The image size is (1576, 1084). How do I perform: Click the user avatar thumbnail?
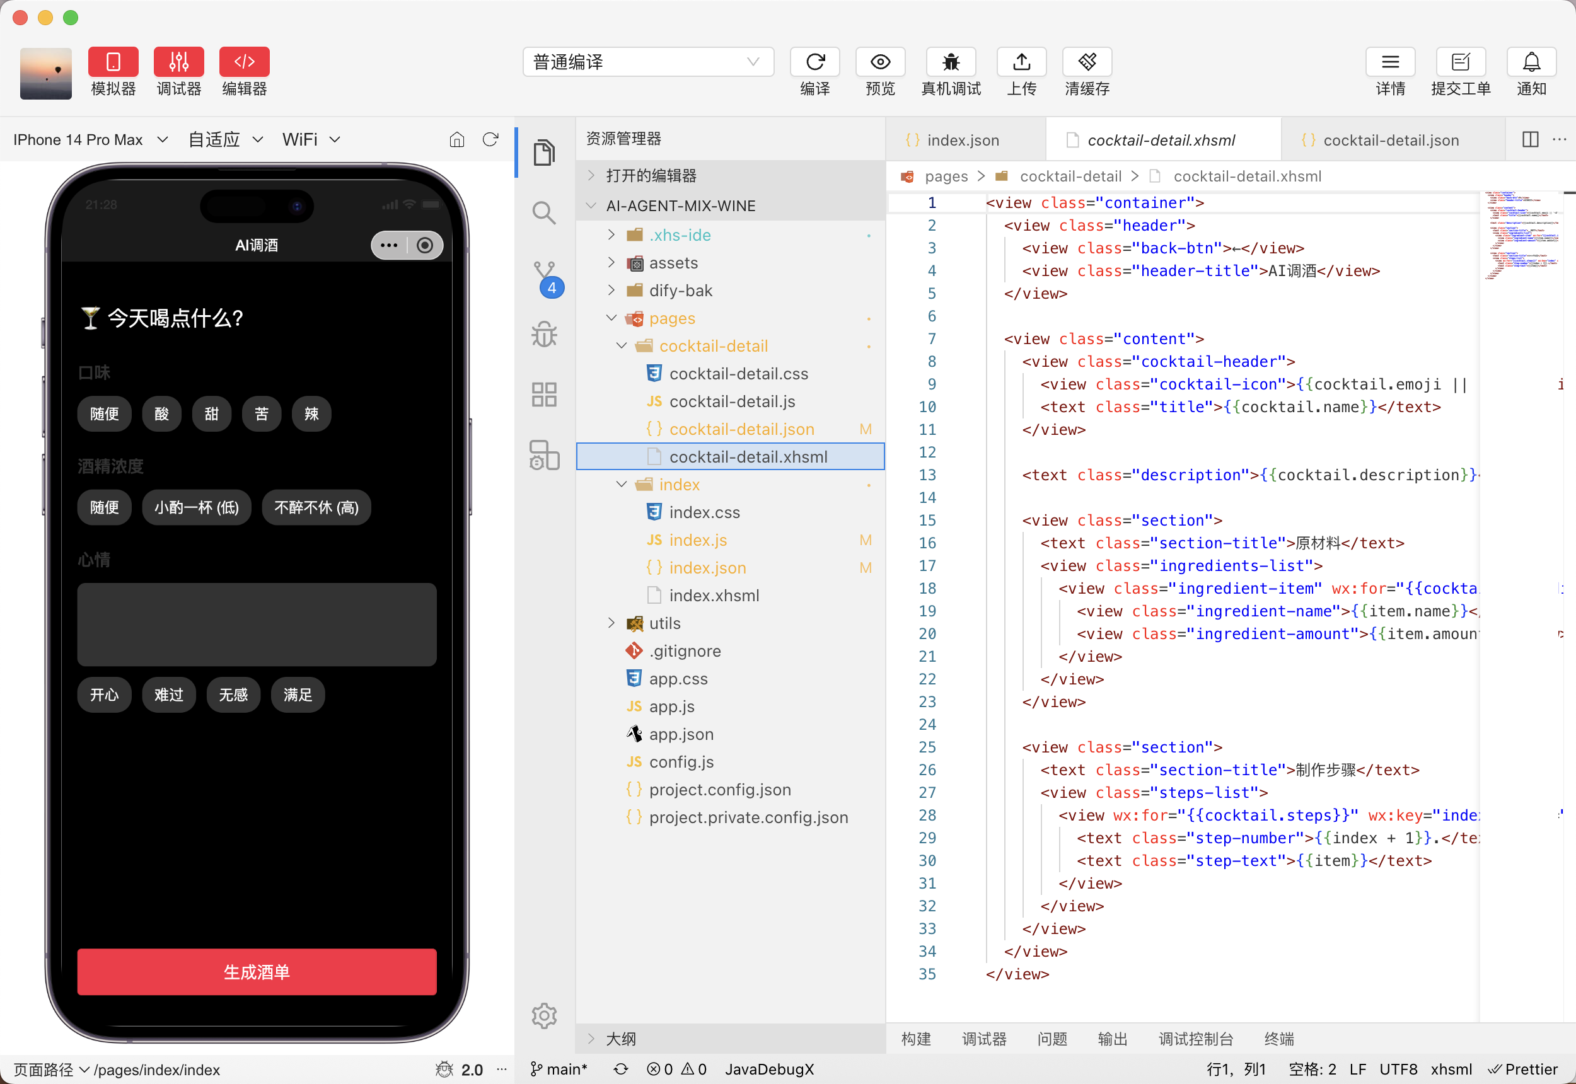pos(45,73)
